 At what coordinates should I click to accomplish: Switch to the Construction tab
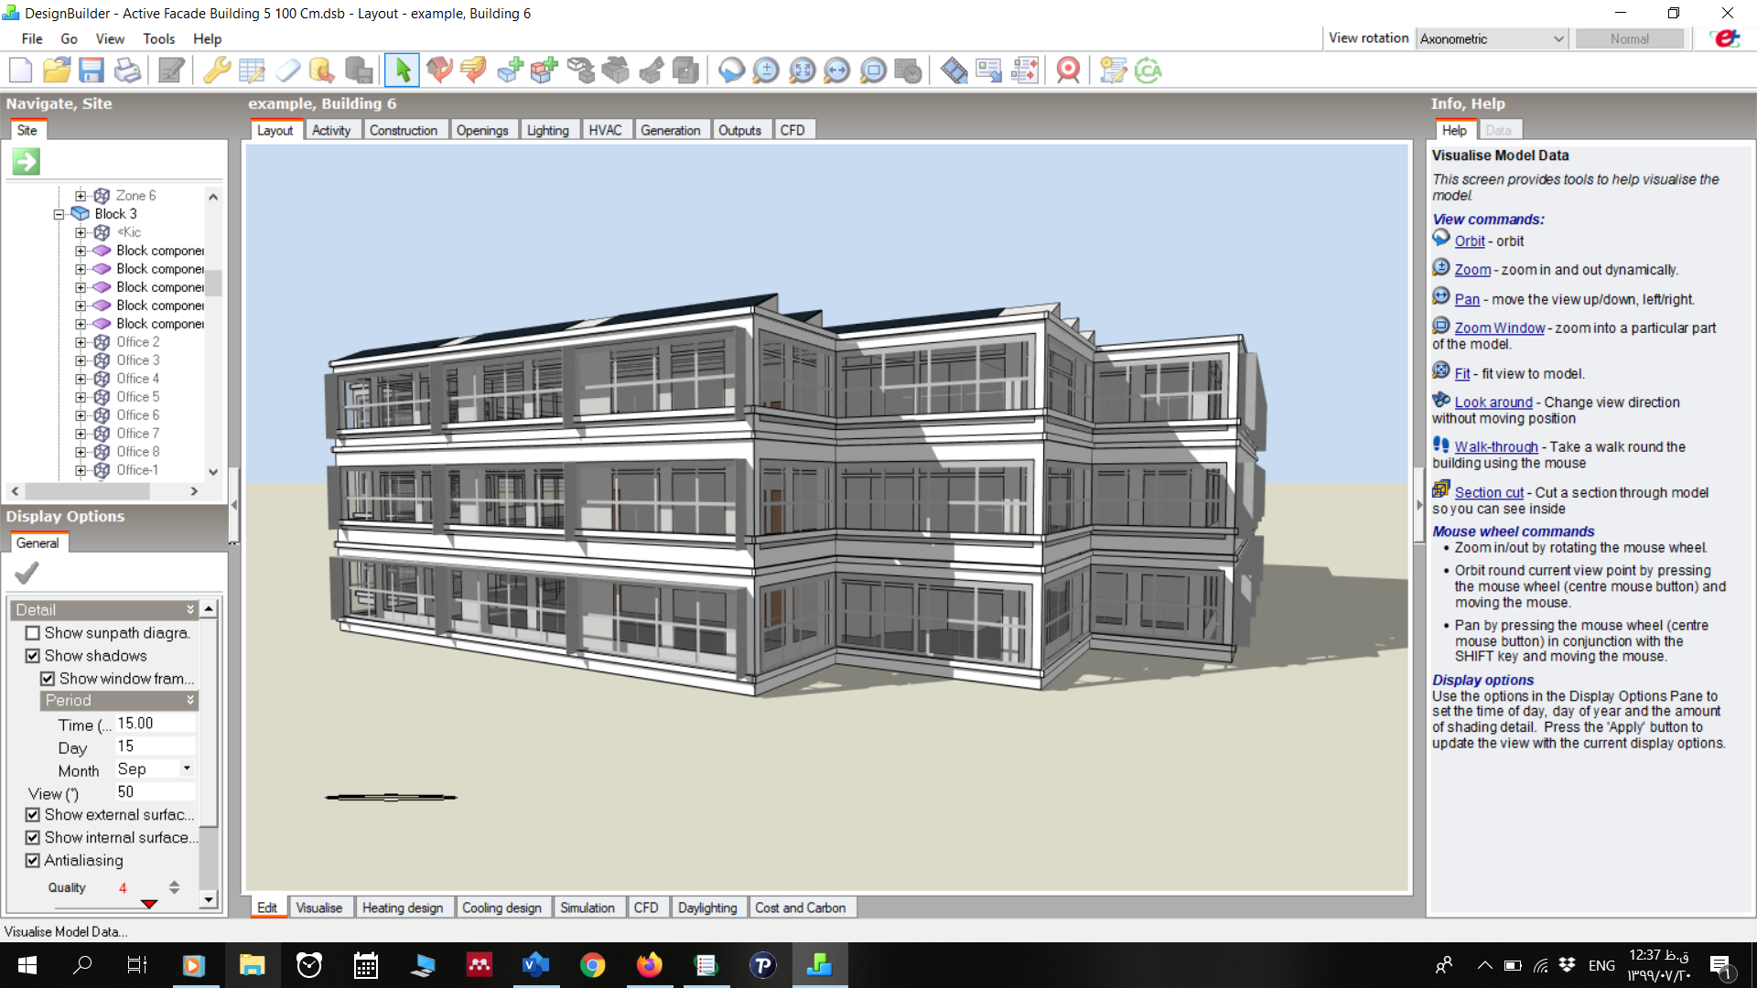[404, 130]
